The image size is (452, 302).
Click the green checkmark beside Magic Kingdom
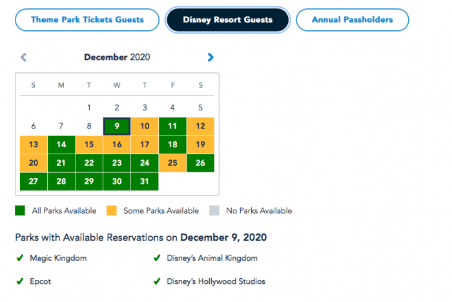coord(20,257)
